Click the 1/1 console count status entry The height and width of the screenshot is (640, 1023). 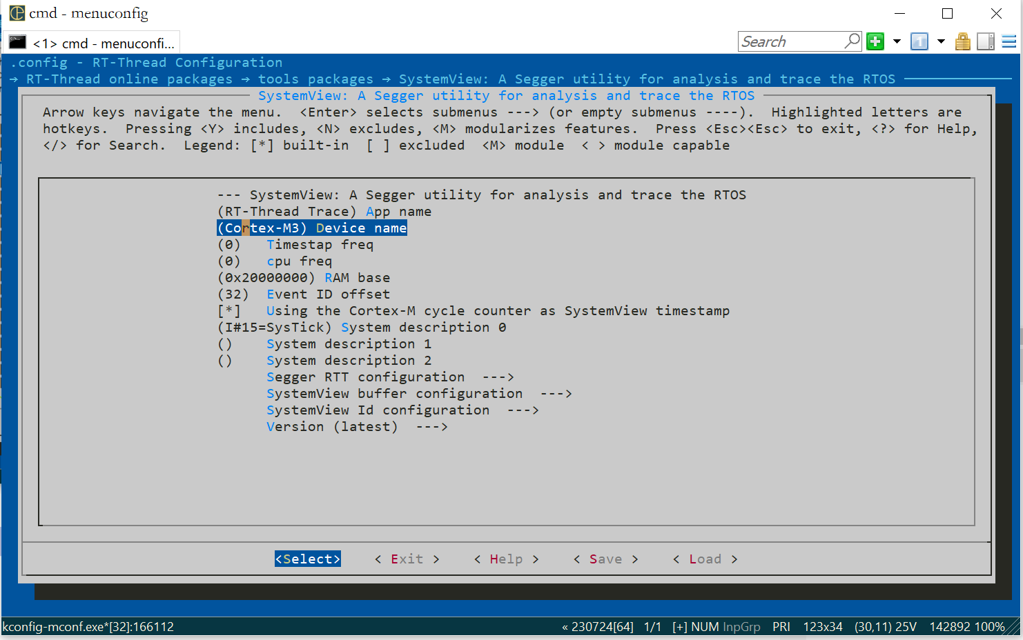click(x=652, y=627)
